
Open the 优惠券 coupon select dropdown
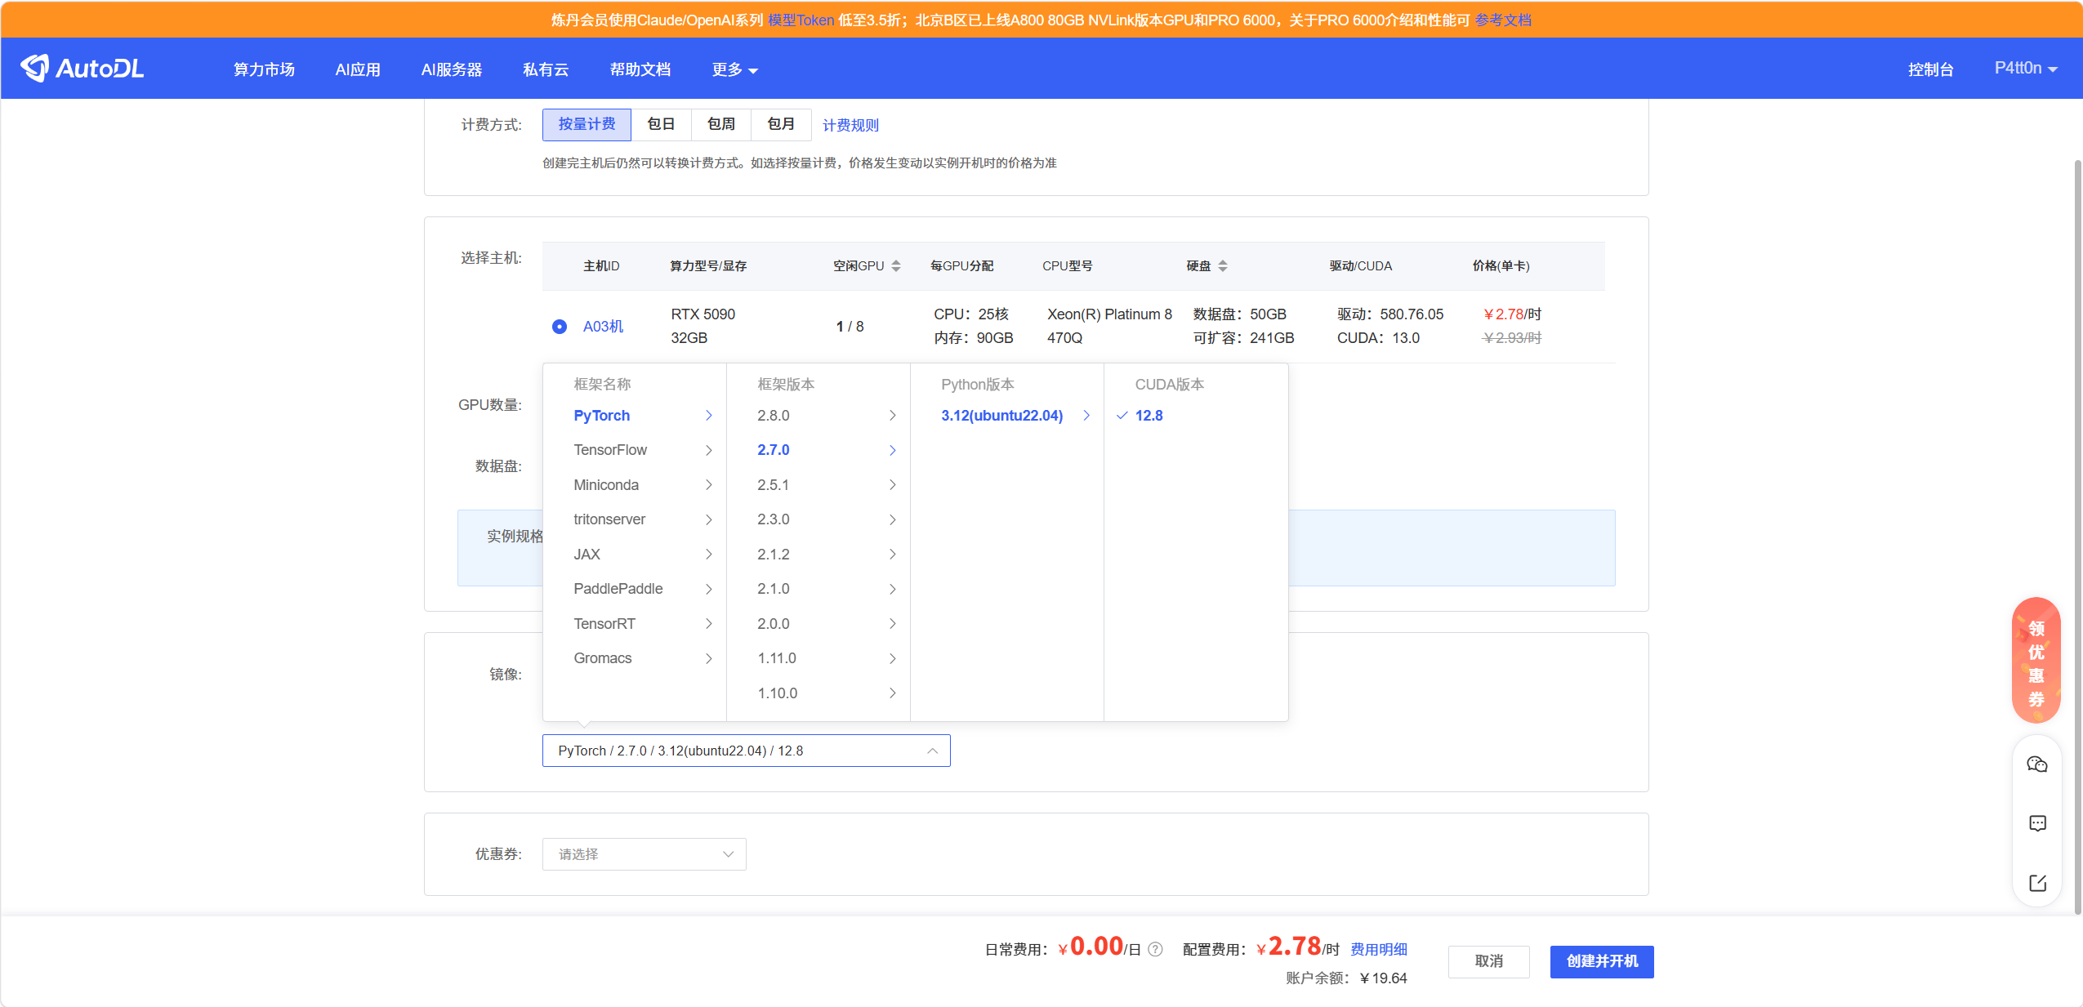point(644,854)
